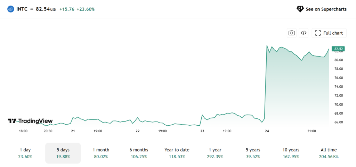
Task: Select the 5 days range
Action: pos(63,153)
